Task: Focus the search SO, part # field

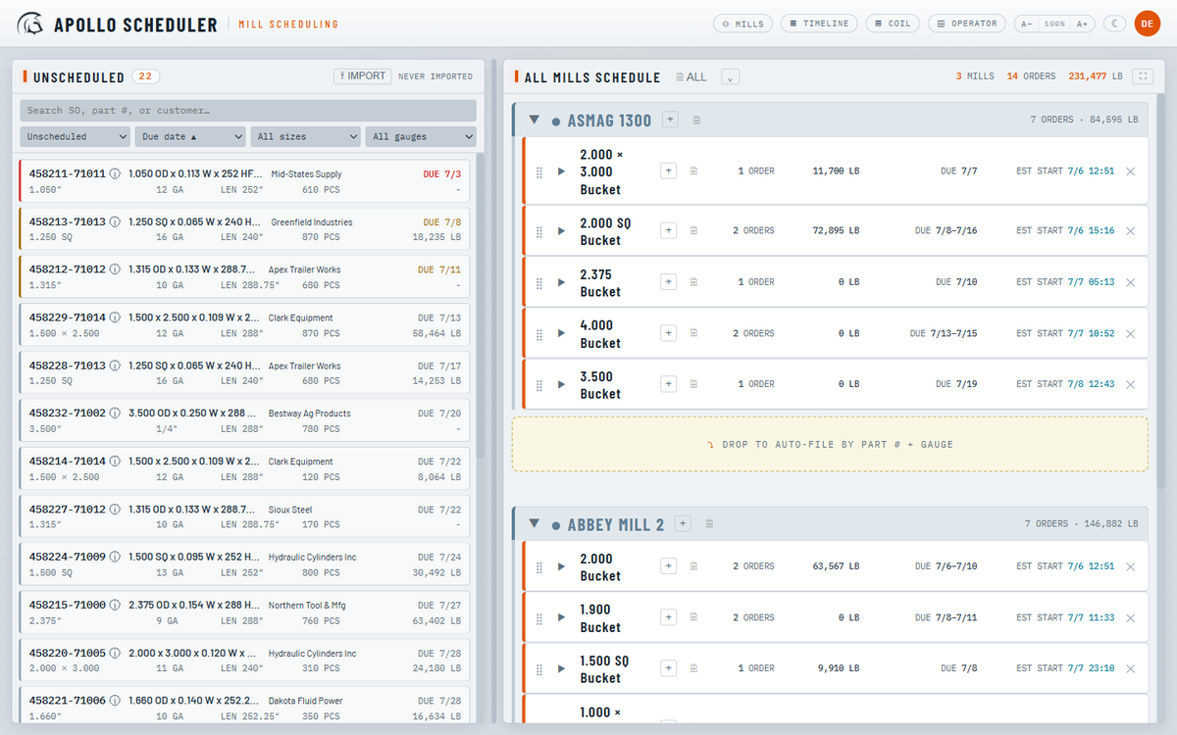Action: tap(248, 111)
